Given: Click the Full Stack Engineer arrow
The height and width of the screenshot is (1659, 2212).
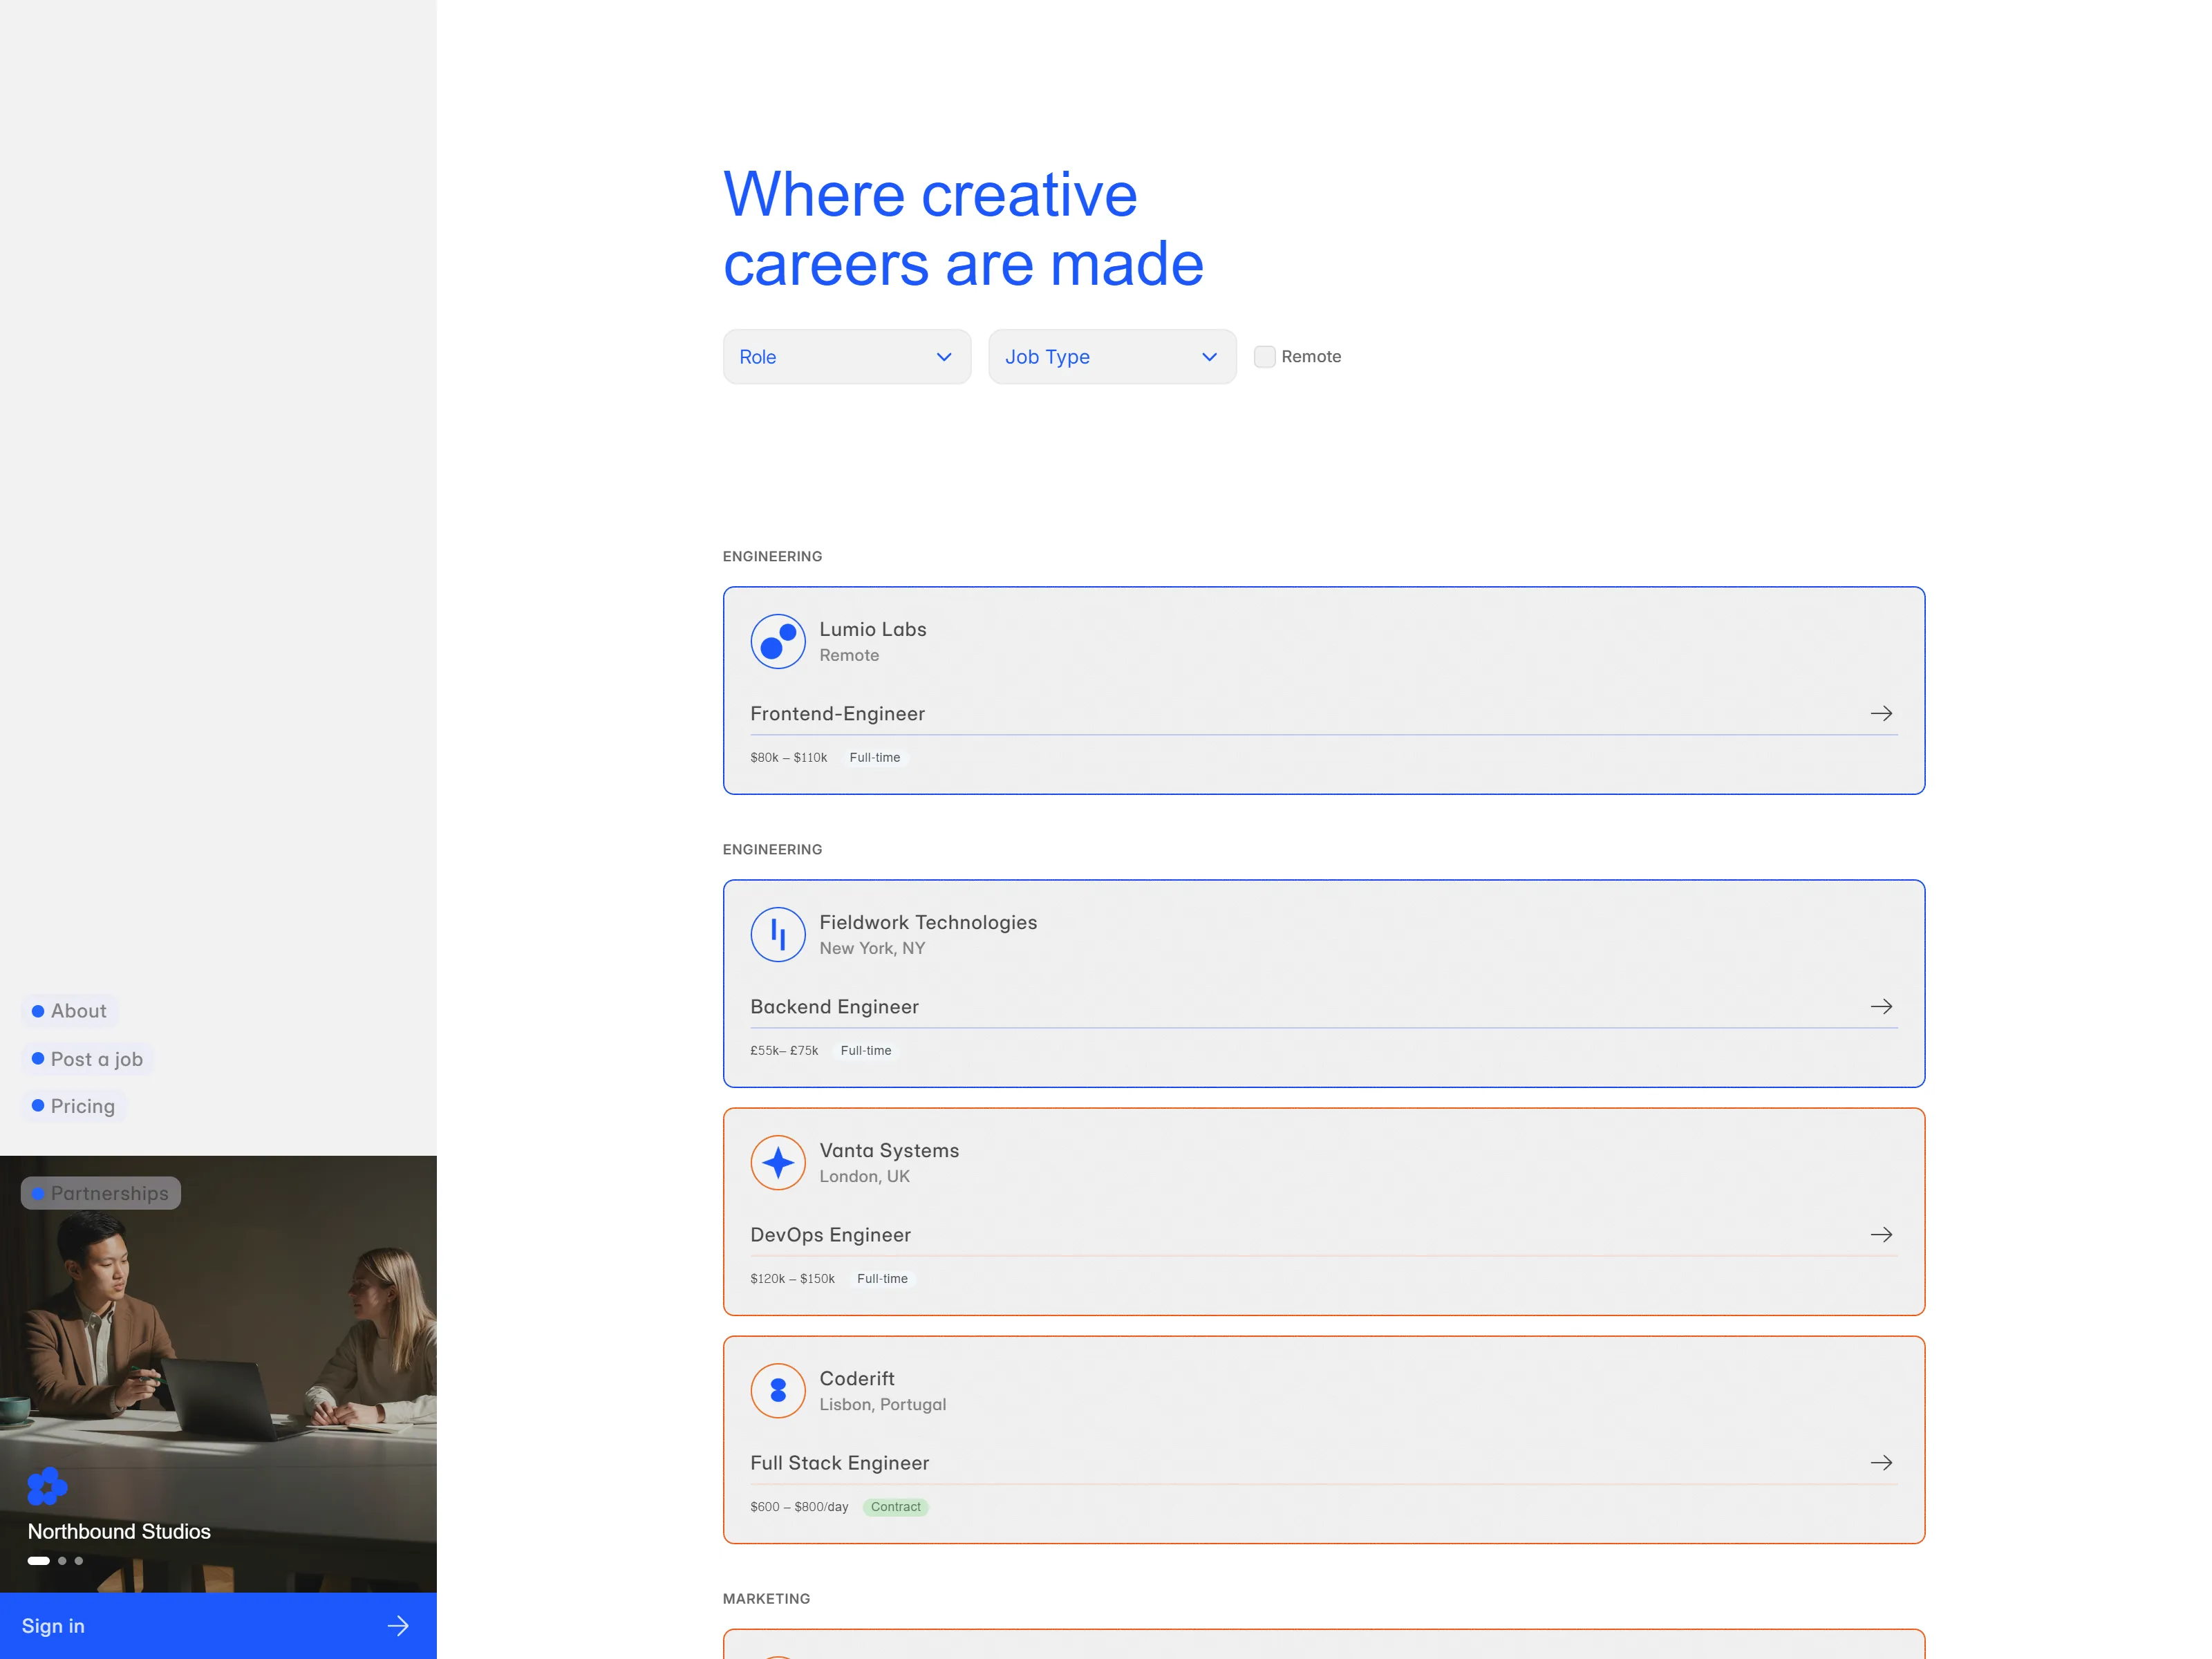Looking at the screenshot, I should 1881,1462.
